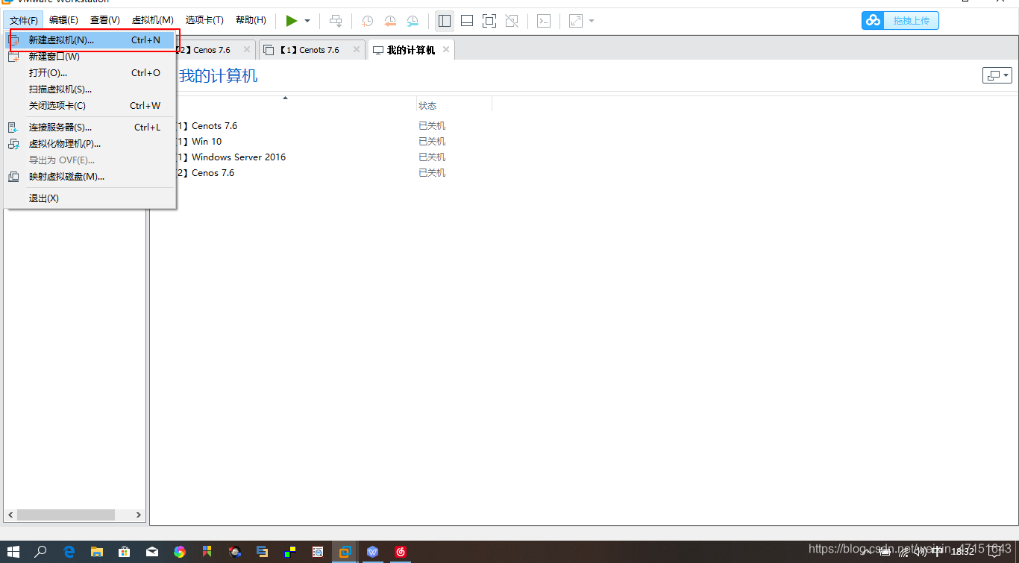Click the full screen mode icon

coord(489,21)
